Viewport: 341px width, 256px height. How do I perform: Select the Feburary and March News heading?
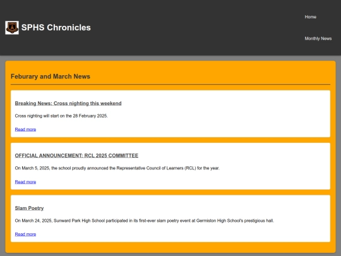click(51, 76)
